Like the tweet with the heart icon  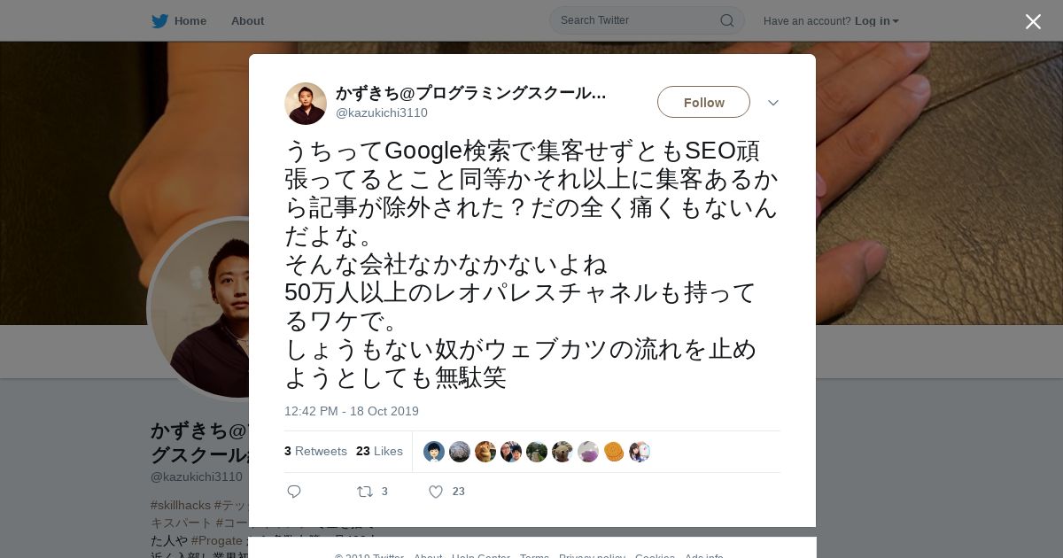[436, 492]
